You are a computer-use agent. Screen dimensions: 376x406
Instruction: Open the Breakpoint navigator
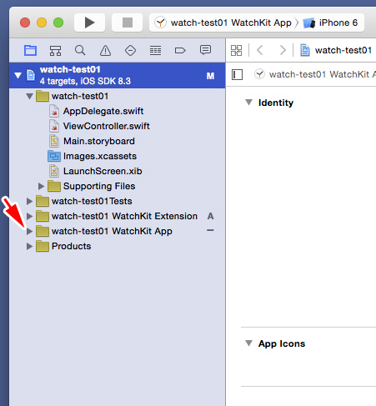(x=180, y=51)
